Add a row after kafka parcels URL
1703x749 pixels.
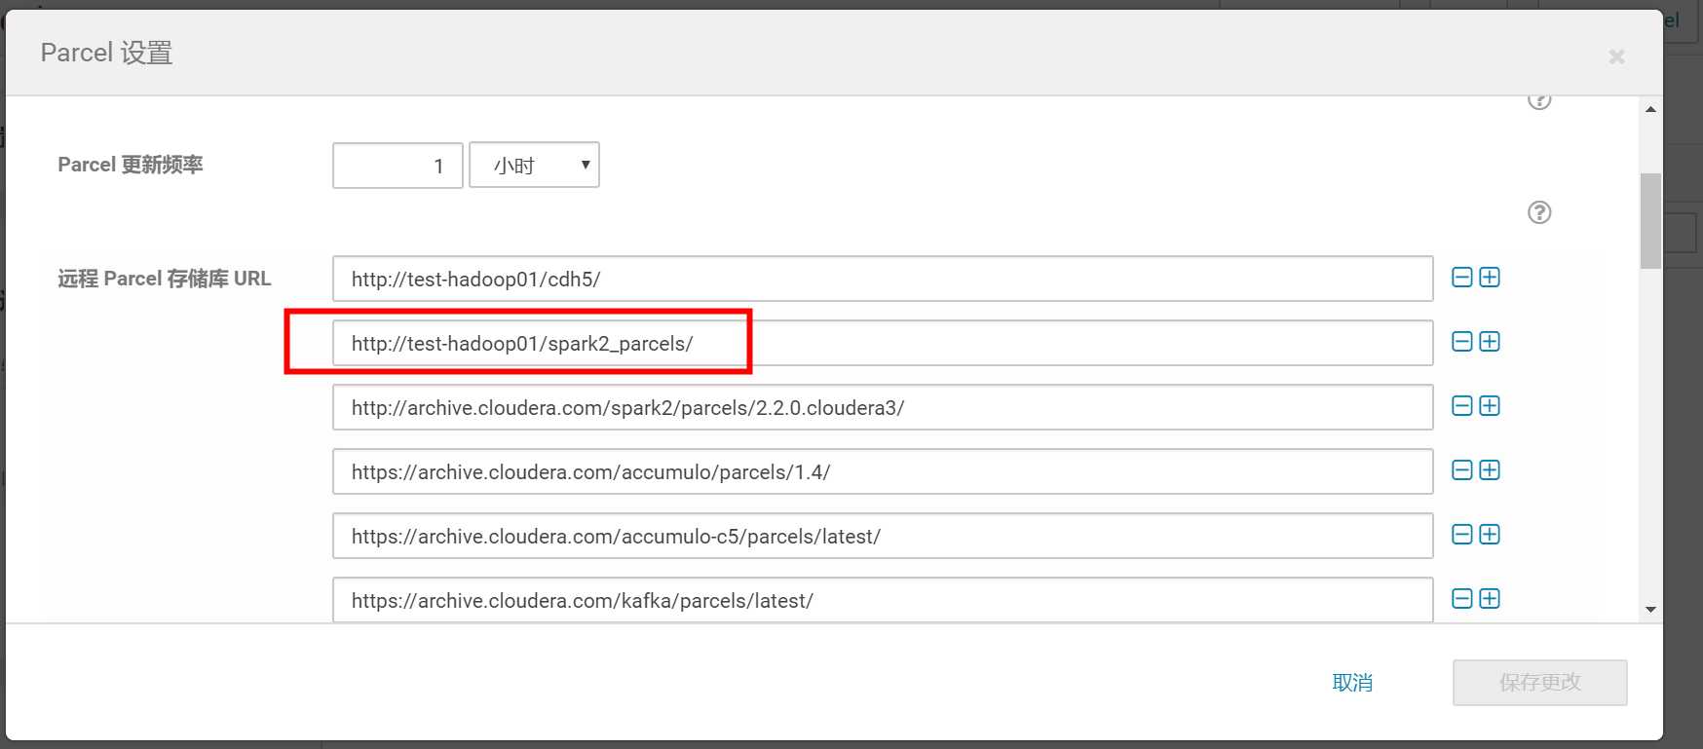(x=1490, y=599)
